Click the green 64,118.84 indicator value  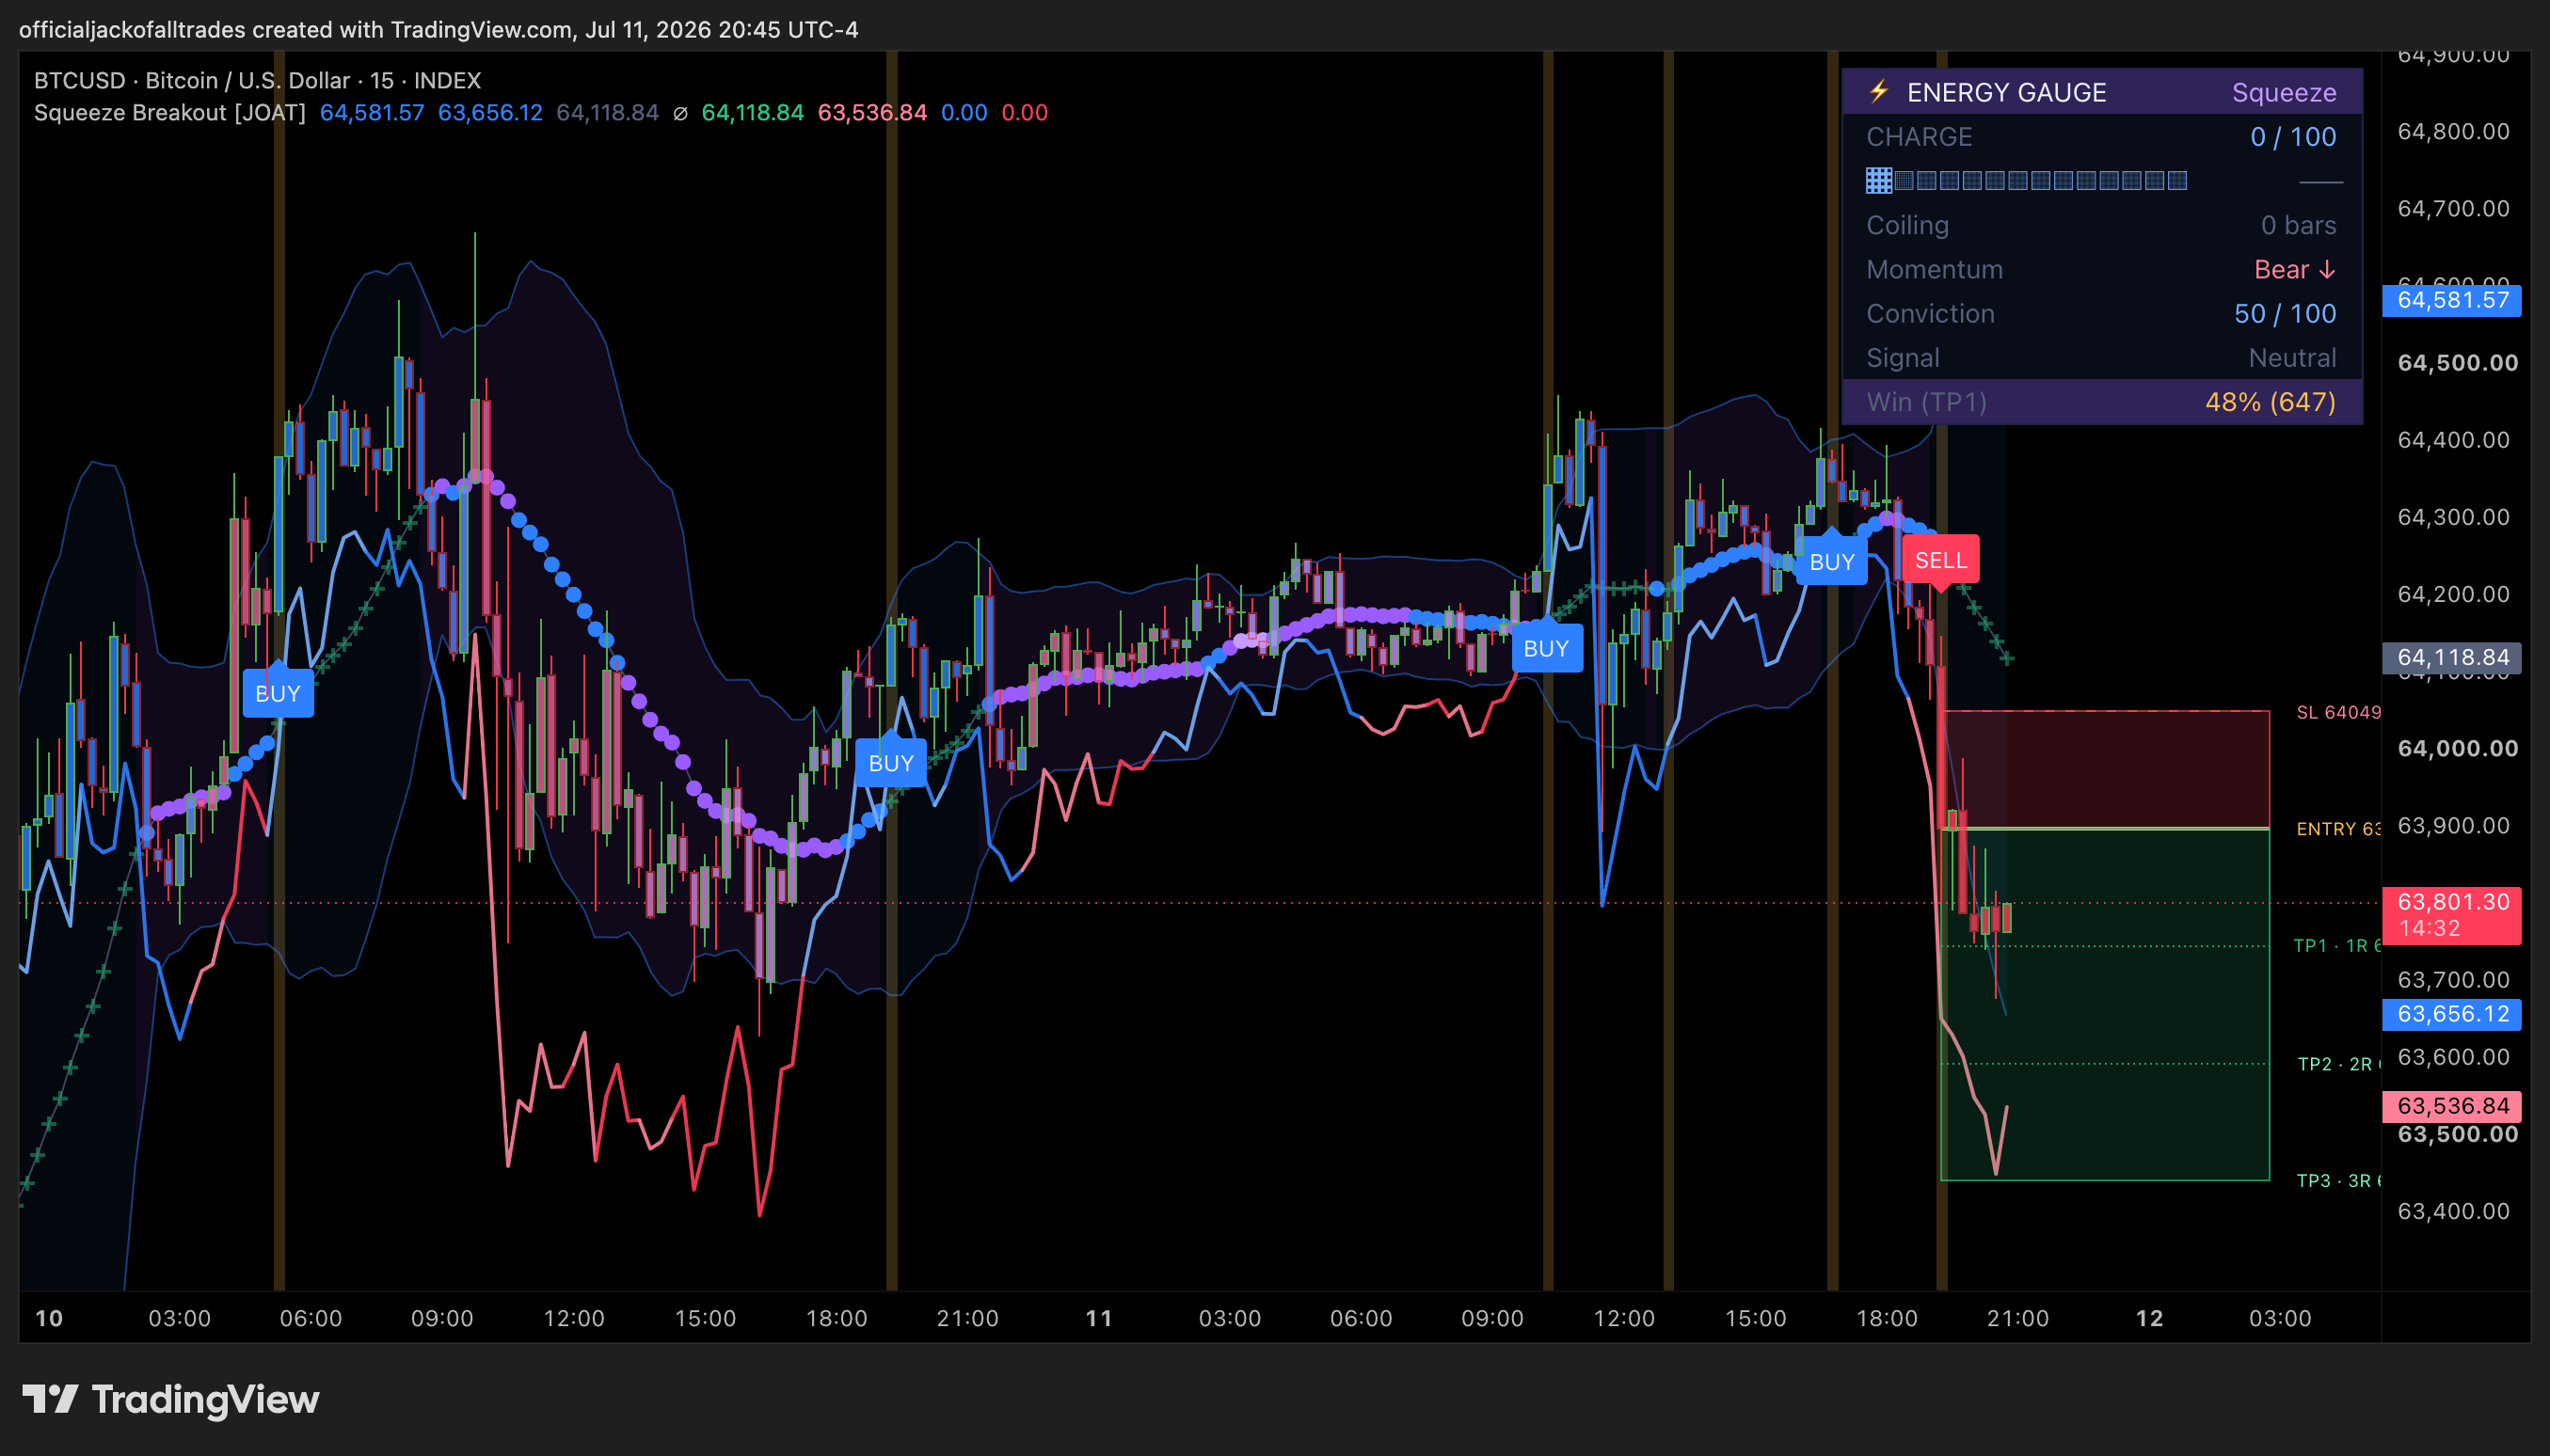pyautogui.click(x=752, y=113)
